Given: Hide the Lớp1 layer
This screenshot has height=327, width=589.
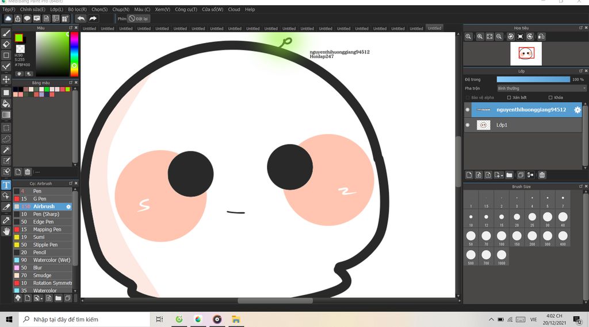Looking at the screenshot, I should coord(468,125).
